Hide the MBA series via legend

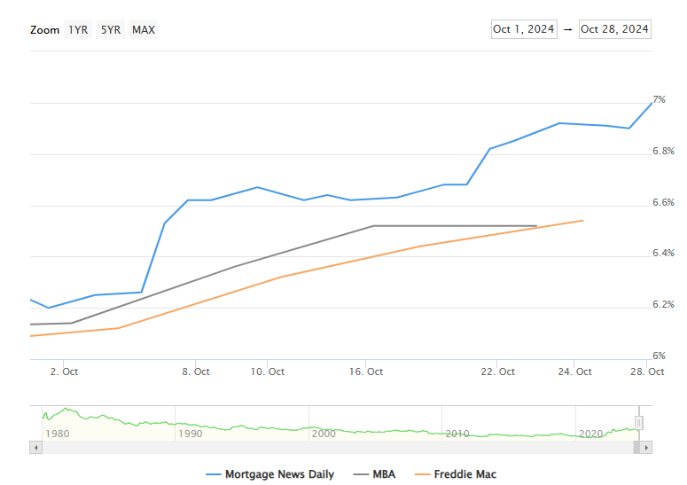coord(384,474)
